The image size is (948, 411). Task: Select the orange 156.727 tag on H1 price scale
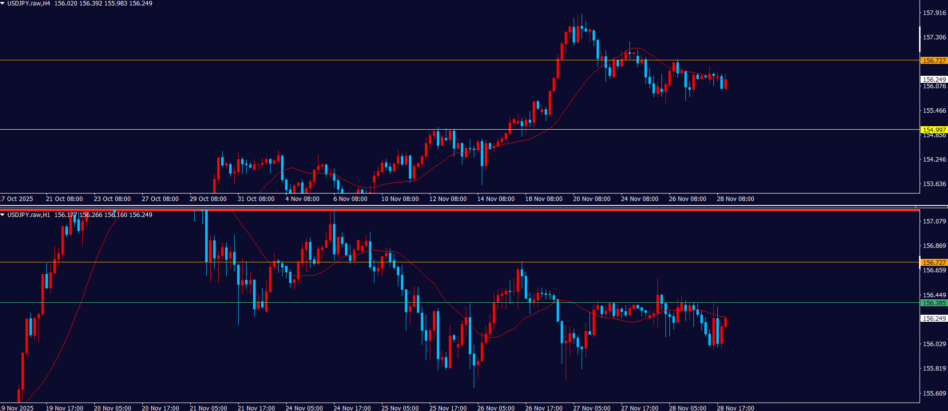point(934,262)
